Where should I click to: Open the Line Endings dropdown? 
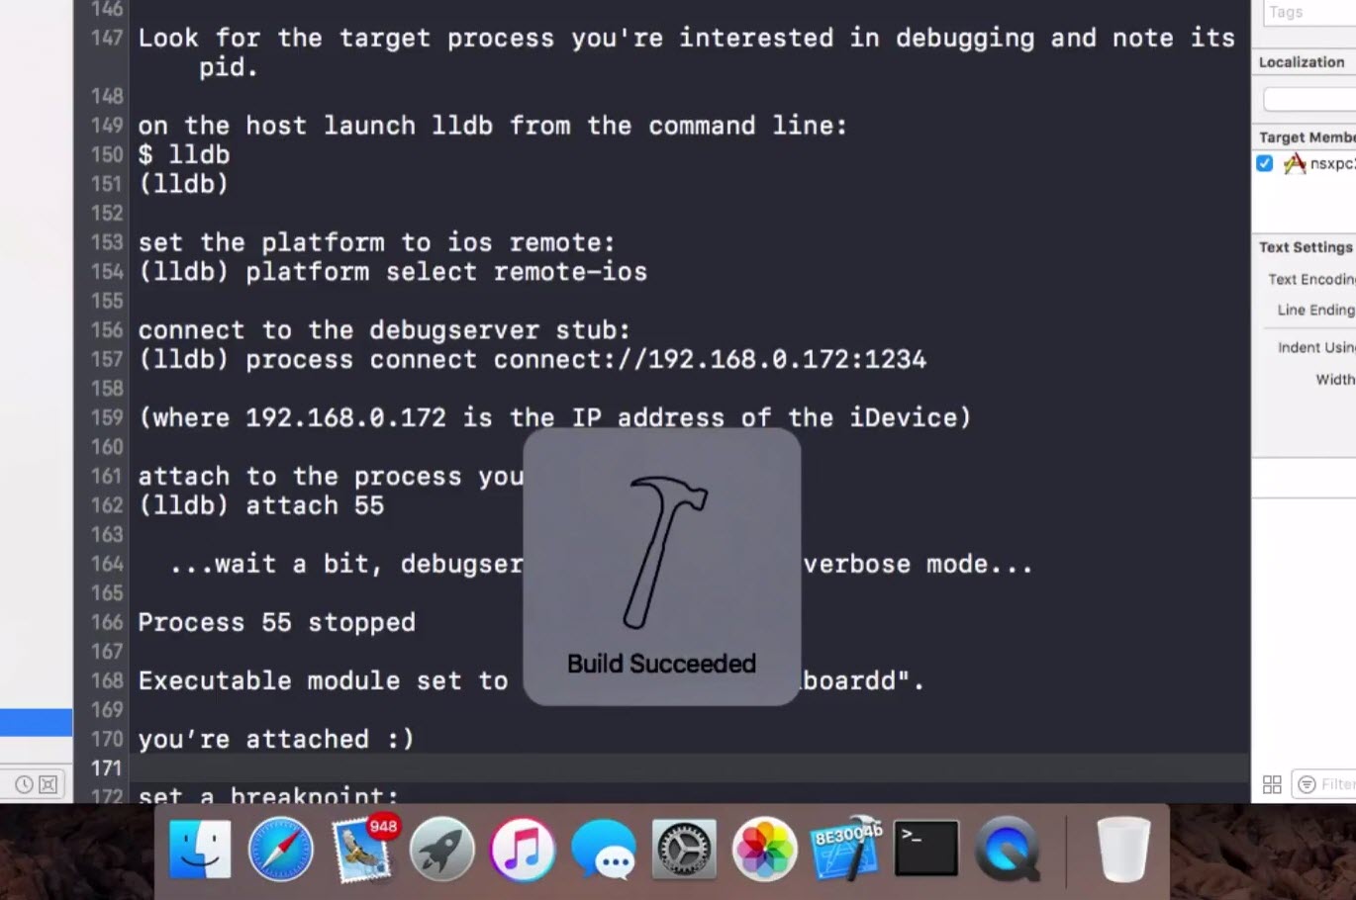[x=1351, y=310]
